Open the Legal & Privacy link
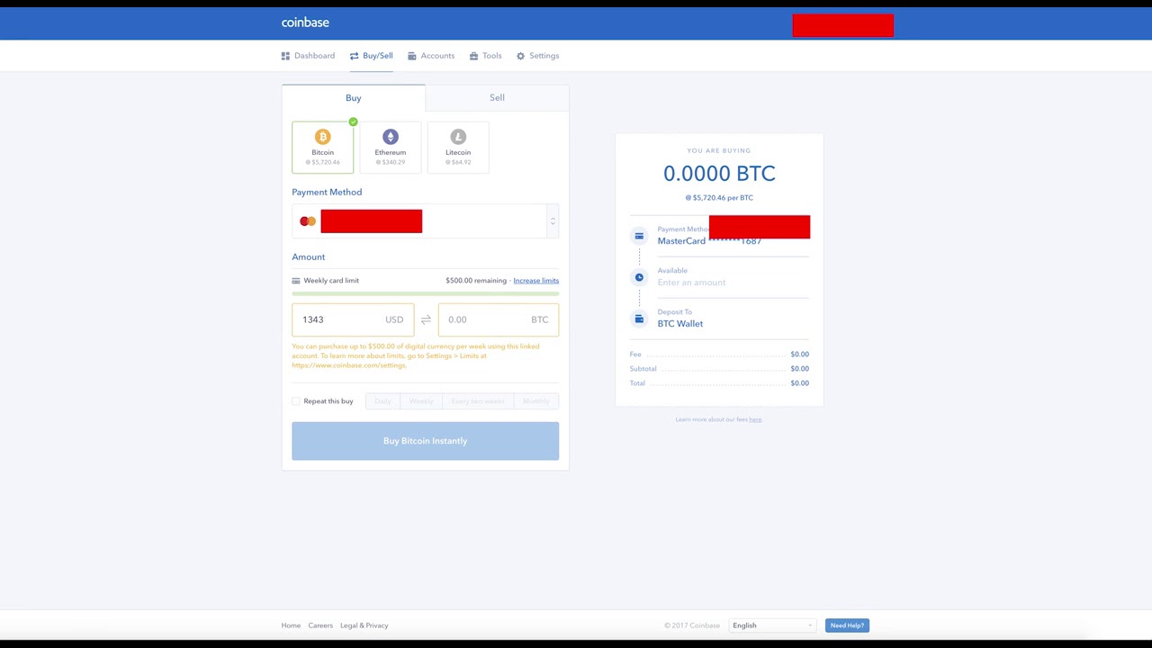This screenshot has height=648, width=1152. coord(364,625)
